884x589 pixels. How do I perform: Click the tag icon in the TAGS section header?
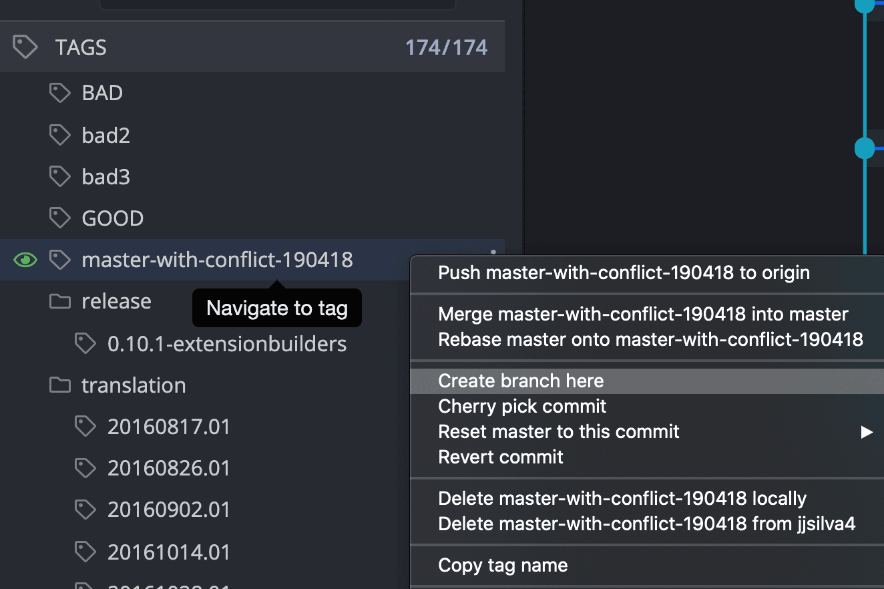pos(25,46)
